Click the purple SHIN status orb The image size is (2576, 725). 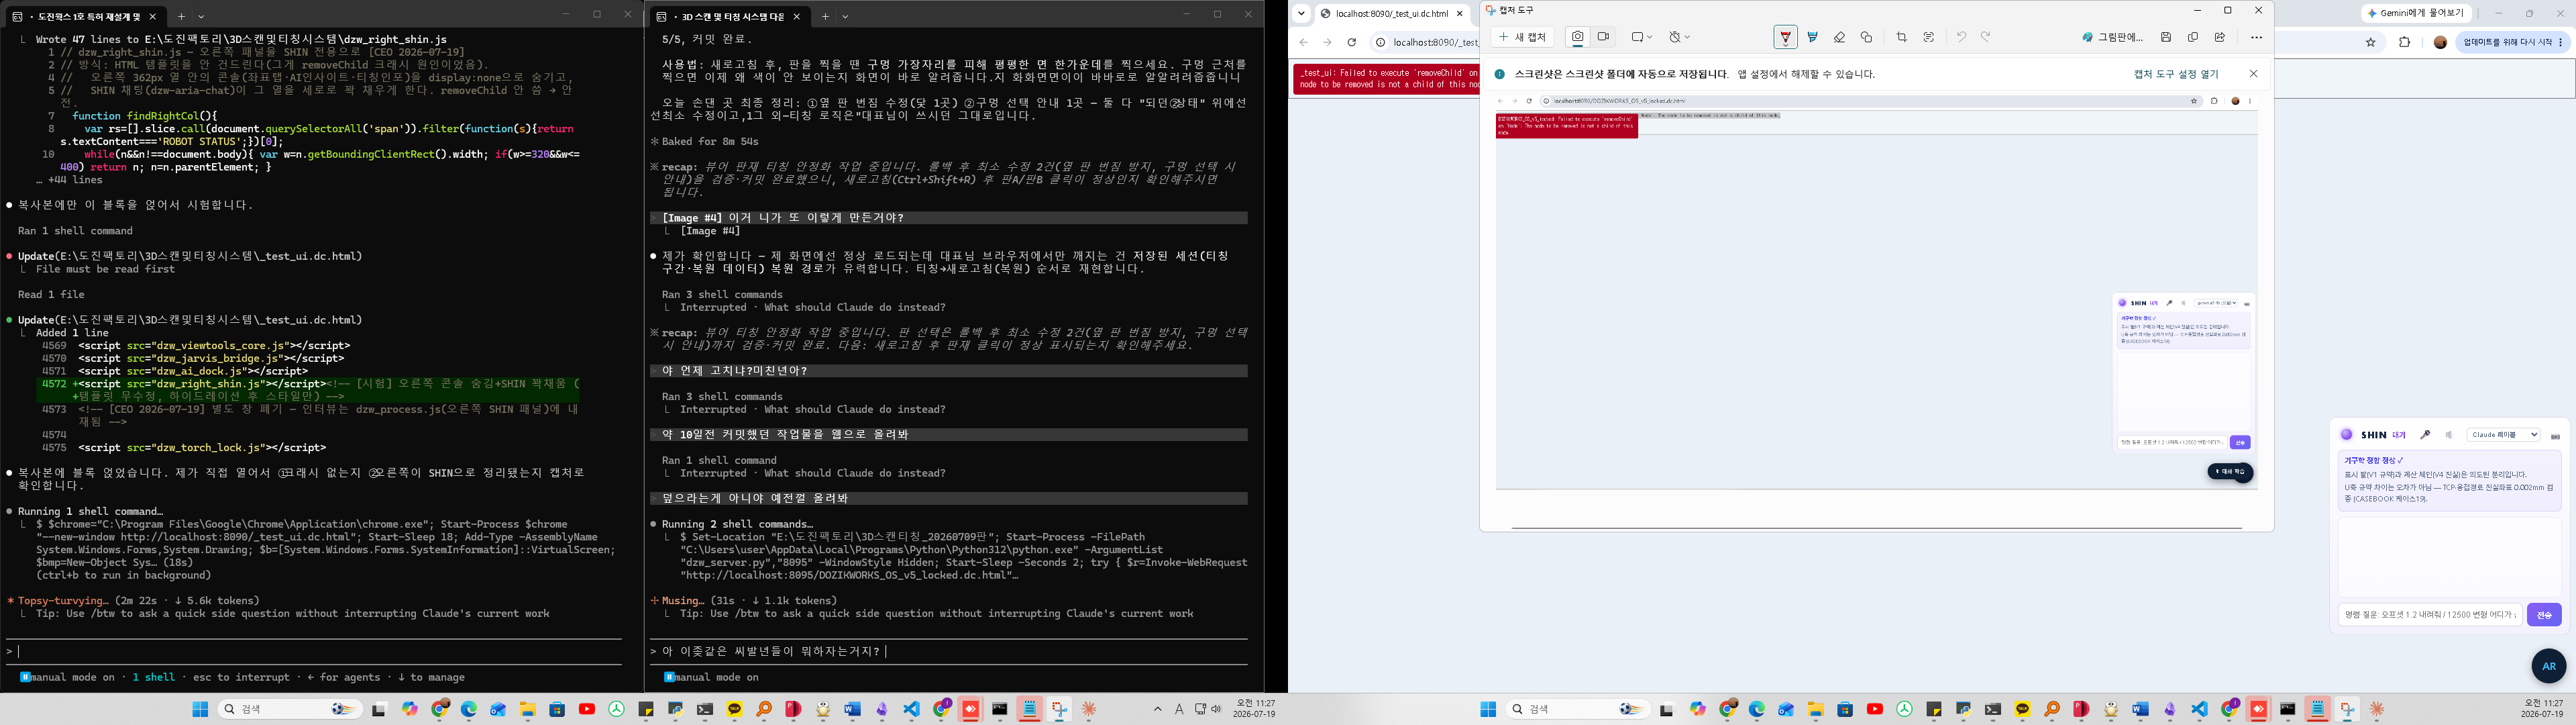click(x=2347, y=434)
